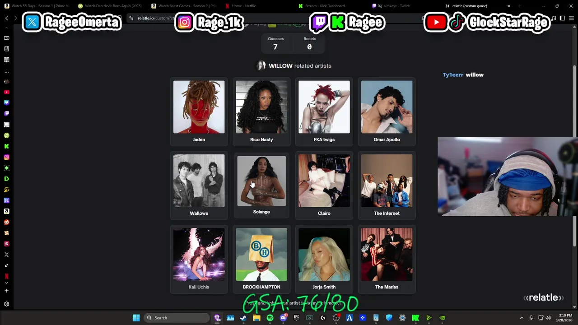Click the Ty1eerr willow chat message
The image size is (578, 325).
(x=463, y=75)
